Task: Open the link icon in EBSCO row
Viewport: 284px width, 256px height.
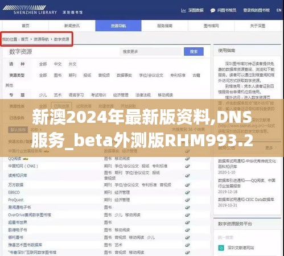Action: coord(187,192)
